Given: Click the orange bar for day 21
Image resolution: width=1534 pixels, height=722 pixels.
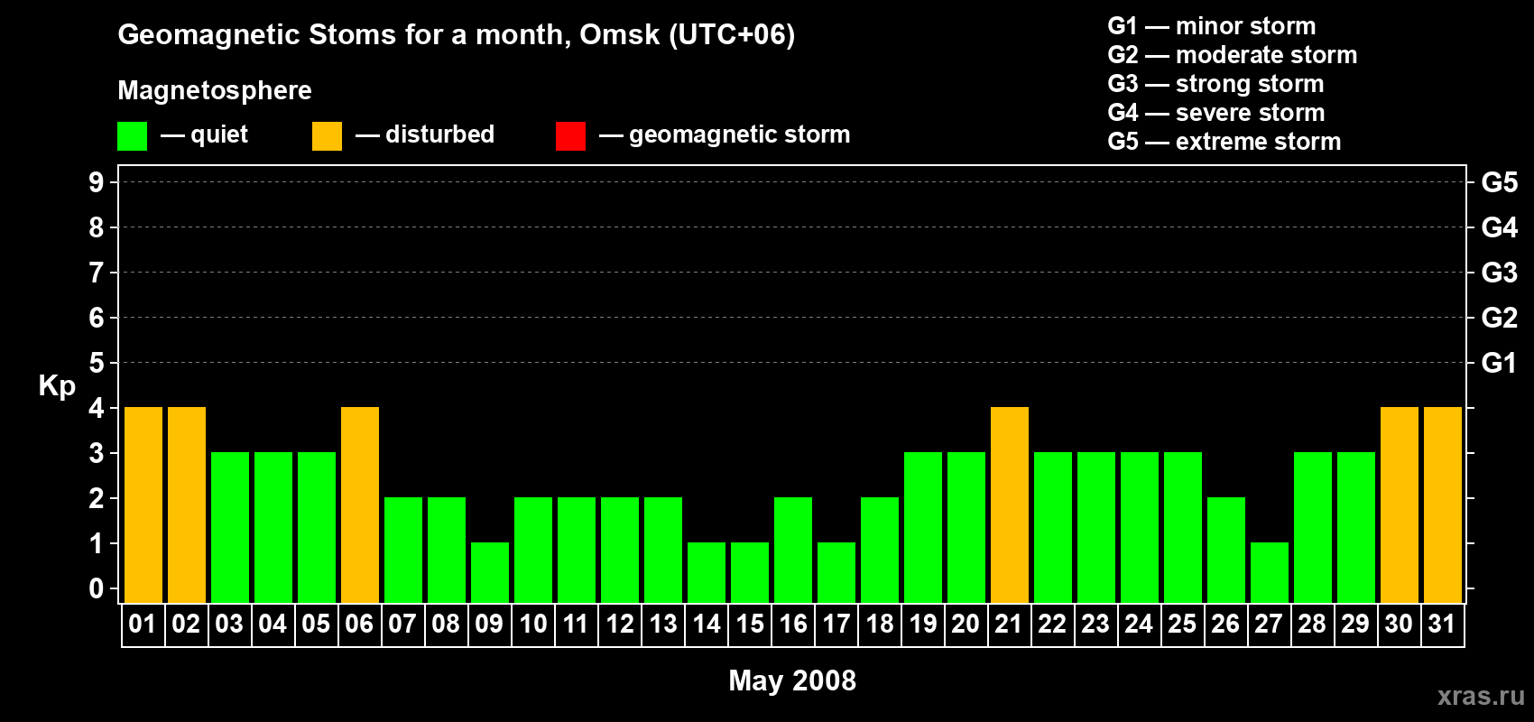Looking at the screenshot, I should 1010,505.
